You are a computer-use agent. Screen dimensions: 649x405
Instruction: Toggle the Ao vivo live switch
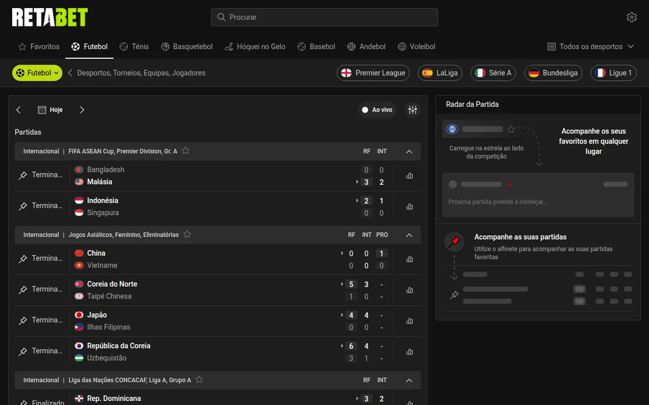tap(377, 110)
